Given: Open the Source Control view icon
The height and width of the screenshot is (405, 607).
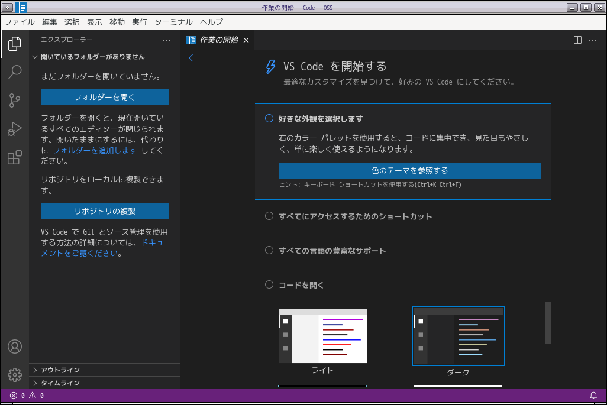Looking at the screenshot, I should tap(15, 100).
